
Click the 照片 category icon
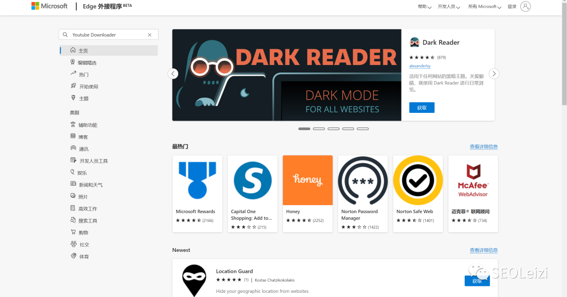coord(73,196)
